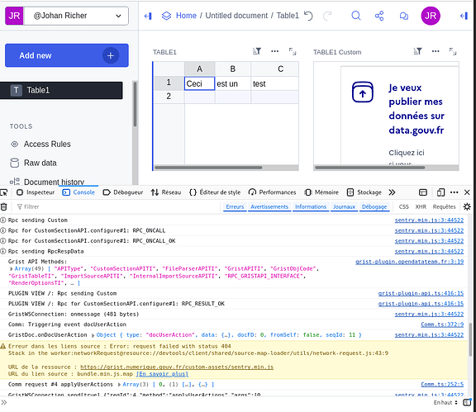This screenshot has height=412, width=476.
Task: Open the TABLE1 Custom three-dots menu
Action: 436,51
